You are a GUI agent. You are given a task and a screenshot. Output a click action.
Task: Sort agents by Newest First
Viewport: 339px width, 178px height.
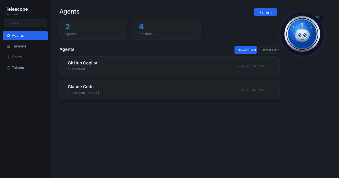pyautogui.click(x=245, y=50)
